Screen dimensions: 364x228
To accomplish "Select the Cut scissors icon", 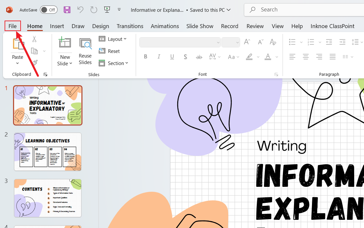I will tap(34, 39).
